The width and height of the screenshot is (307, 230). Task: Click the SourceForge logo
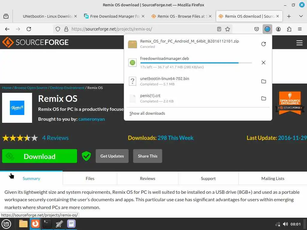pyautogui.click(x=35, y=42)
